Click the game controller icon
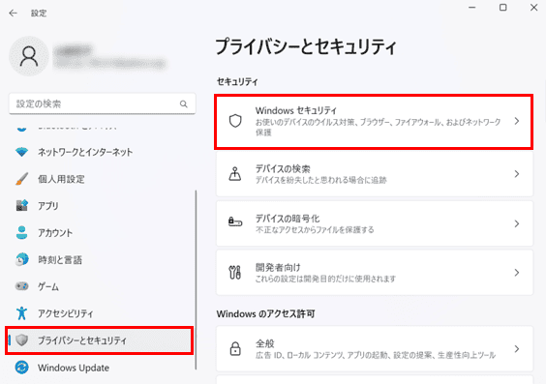 pos(22,286)
